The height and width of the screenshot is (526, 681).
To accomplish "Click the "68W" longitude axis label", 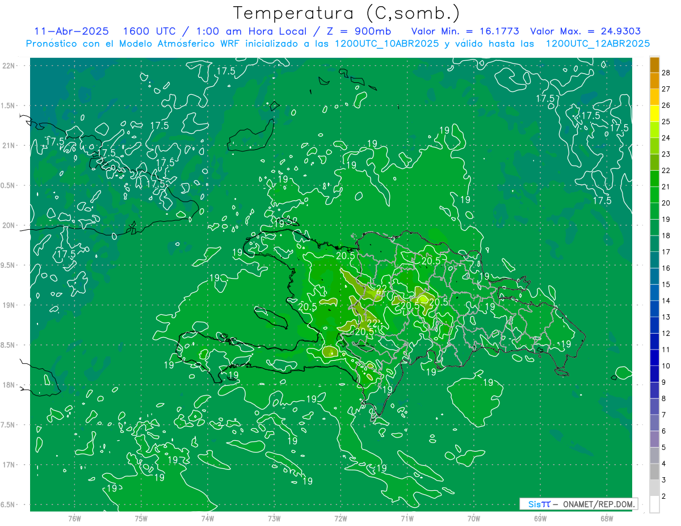I will (x=607, y=519).
